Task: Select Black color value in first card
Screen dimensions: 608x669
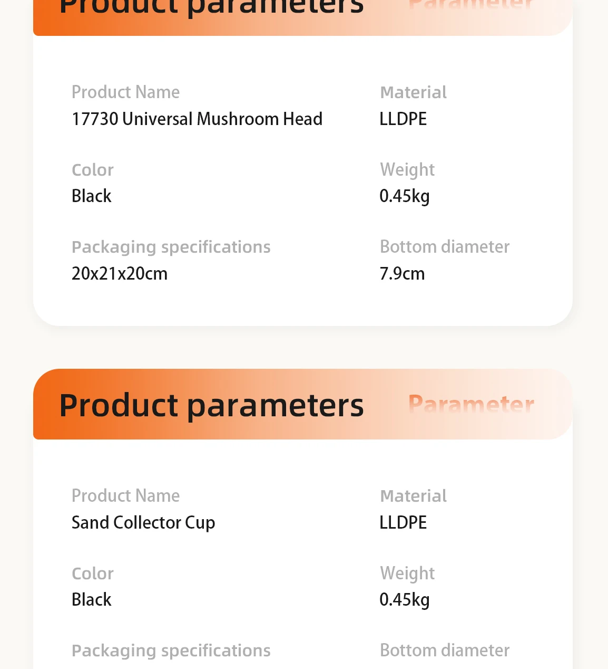Action: [x=92, y=196]
